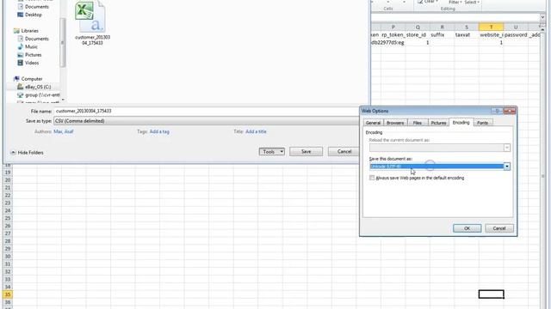Image resolution: width=551 pixels, height=309 pixels.
Task: Switch to Encoding tab in Web Options
Action: [461, 123]
